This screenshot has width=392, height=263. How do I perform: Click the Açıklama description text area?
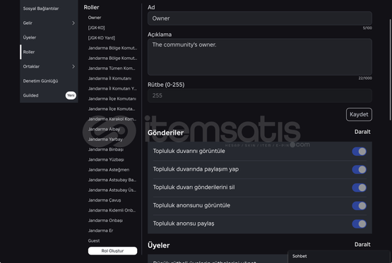pyautogui.click(x=260, y=57)
